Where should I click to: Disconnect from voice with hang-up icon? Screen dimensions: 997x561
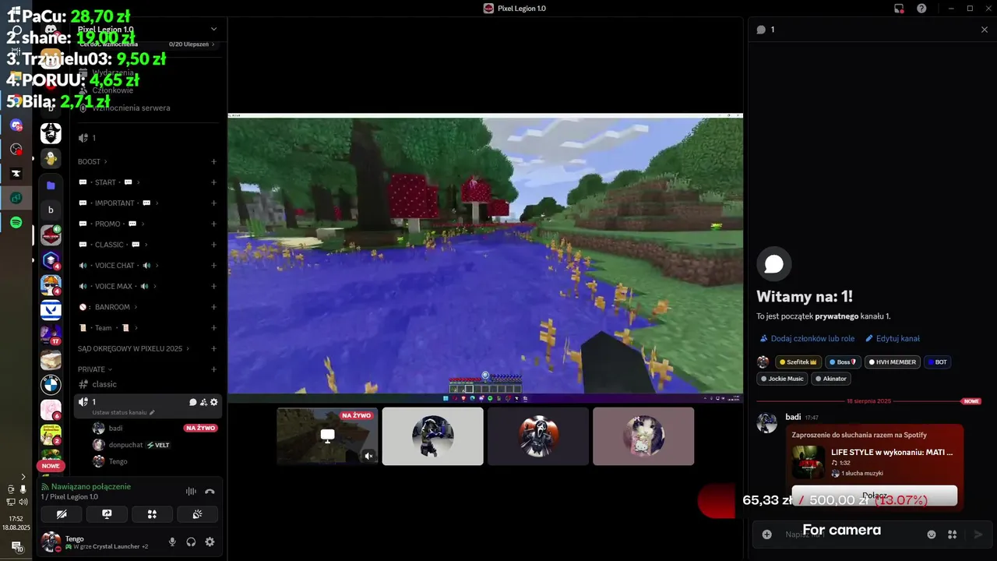[x=210, y=492]
